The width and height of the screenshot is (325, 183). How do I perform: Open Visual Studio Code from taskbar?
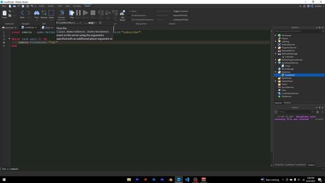(187, 179)
